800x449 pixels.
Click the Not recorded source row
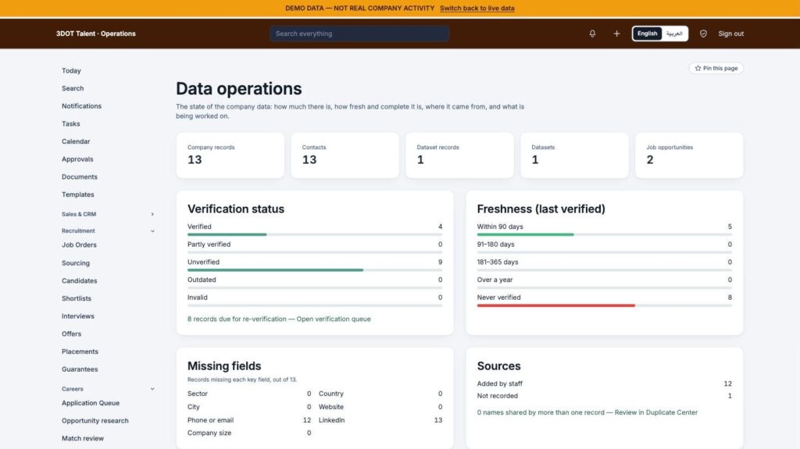click(605, 396)
